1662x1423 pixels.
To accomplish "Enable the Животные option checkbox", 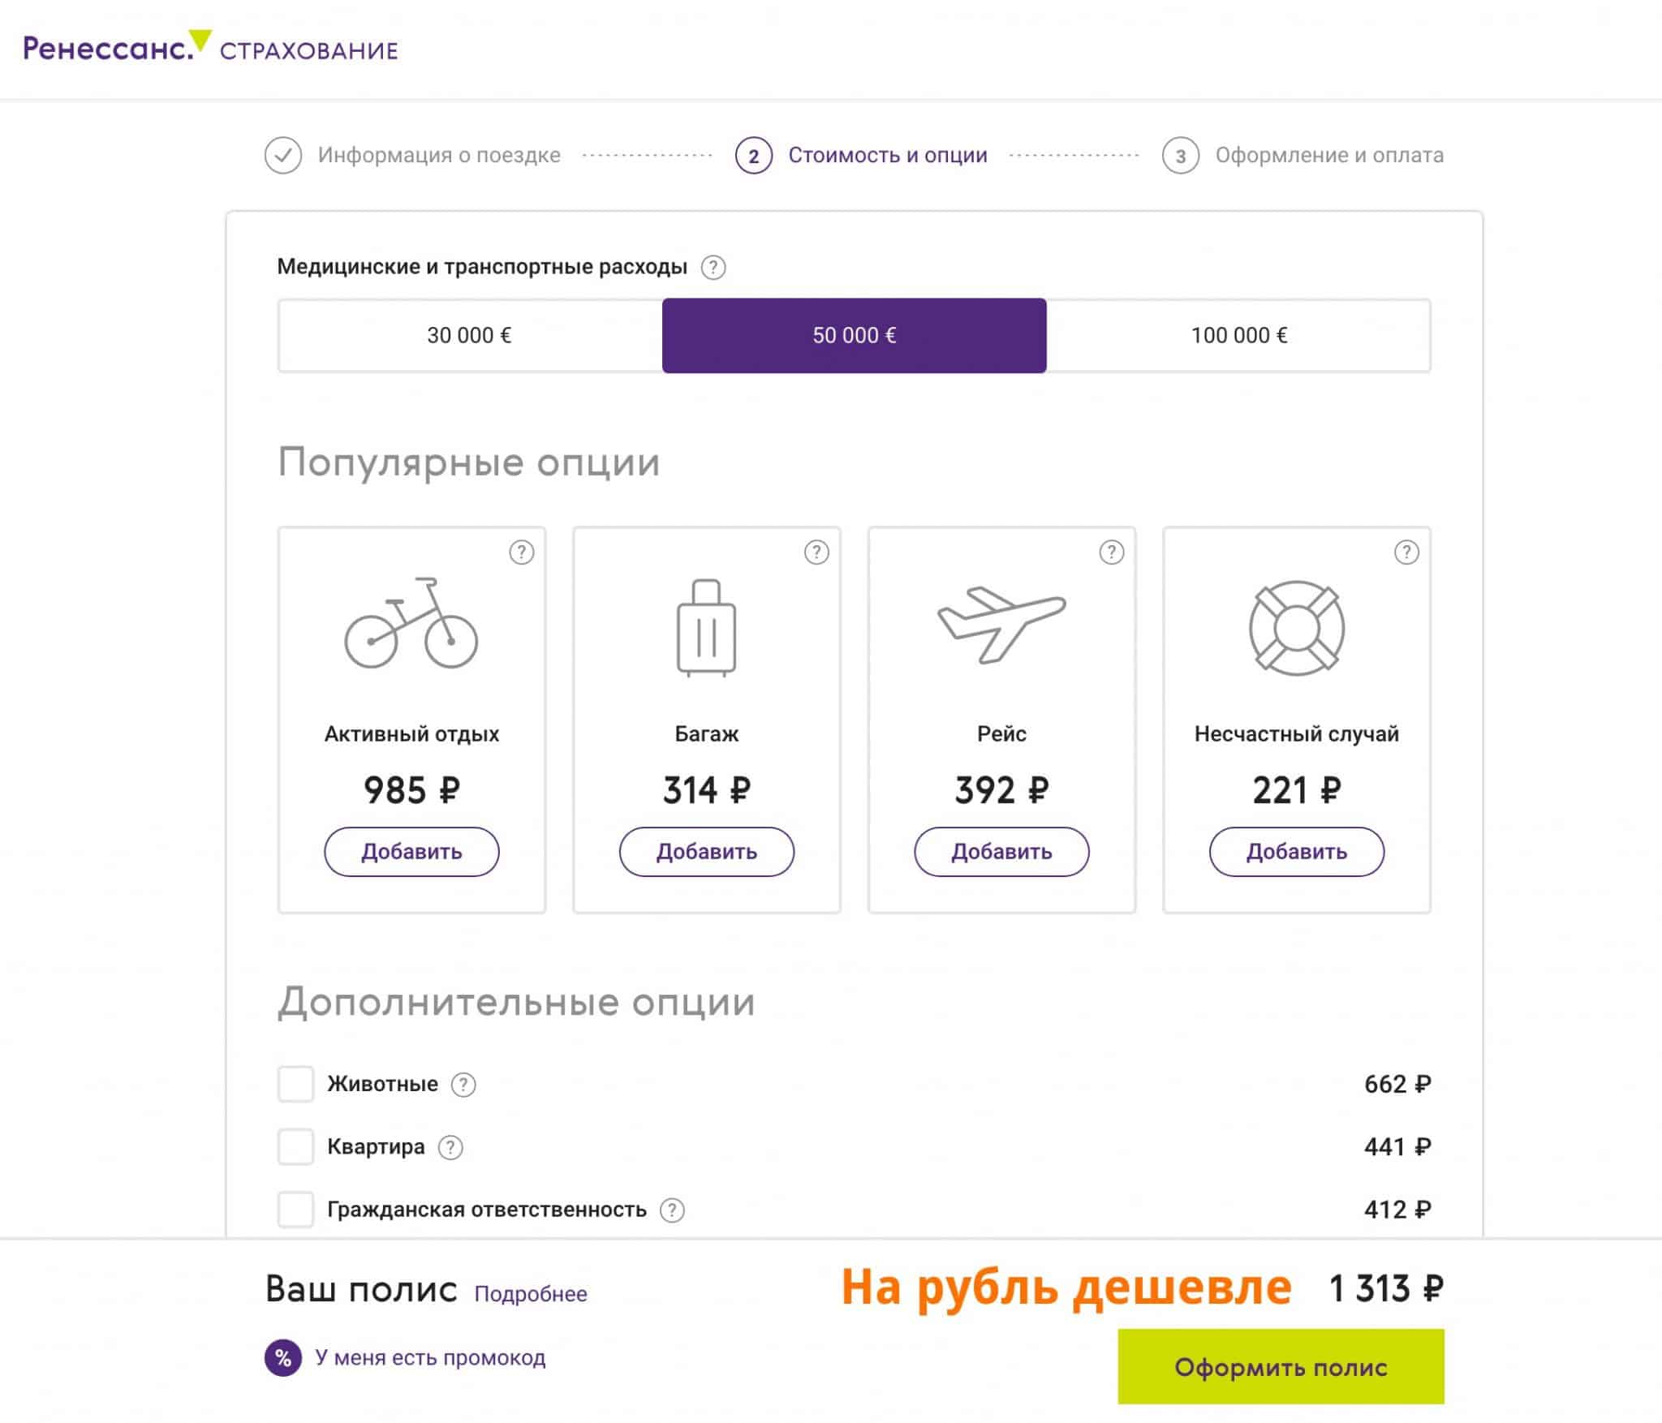I will click(x=295, y=1084).
